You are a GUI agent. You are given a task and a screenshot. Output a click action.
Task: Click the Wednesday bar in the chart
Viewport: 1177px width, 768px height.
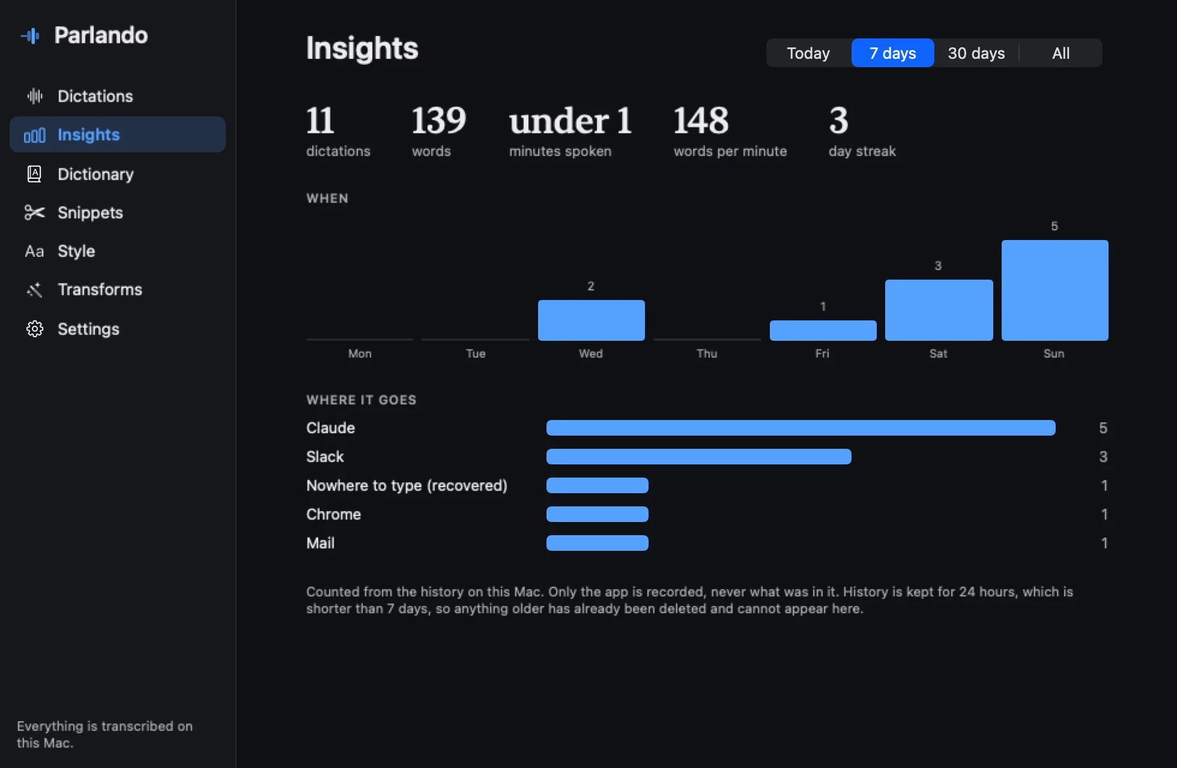click(592, 320)
